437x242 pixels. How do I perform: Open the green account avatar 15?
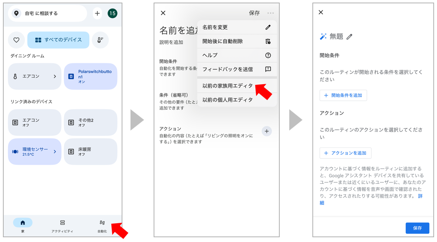pos(112,13)
